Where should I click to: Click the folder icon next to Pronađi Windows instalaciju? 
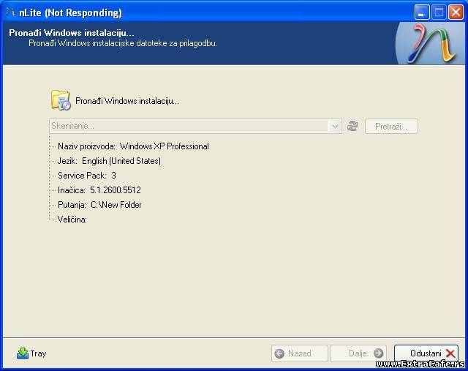pyautogui.click(x=61, y=100)
